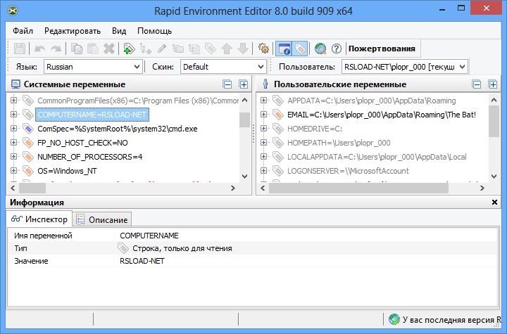Screen dimensions: 507x334
Task: Click the grey tag convert icon in toolbar
Action: [210, 49]
